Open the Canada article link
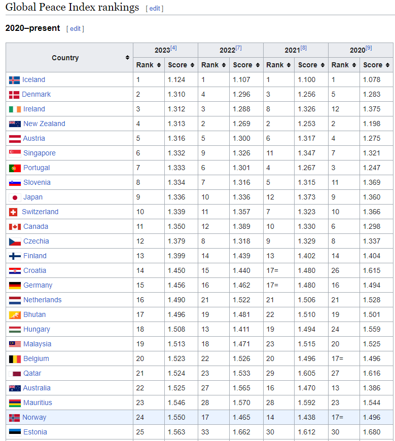Image resolution: width=395 pixels, height=441 pixels. [36, 226]
